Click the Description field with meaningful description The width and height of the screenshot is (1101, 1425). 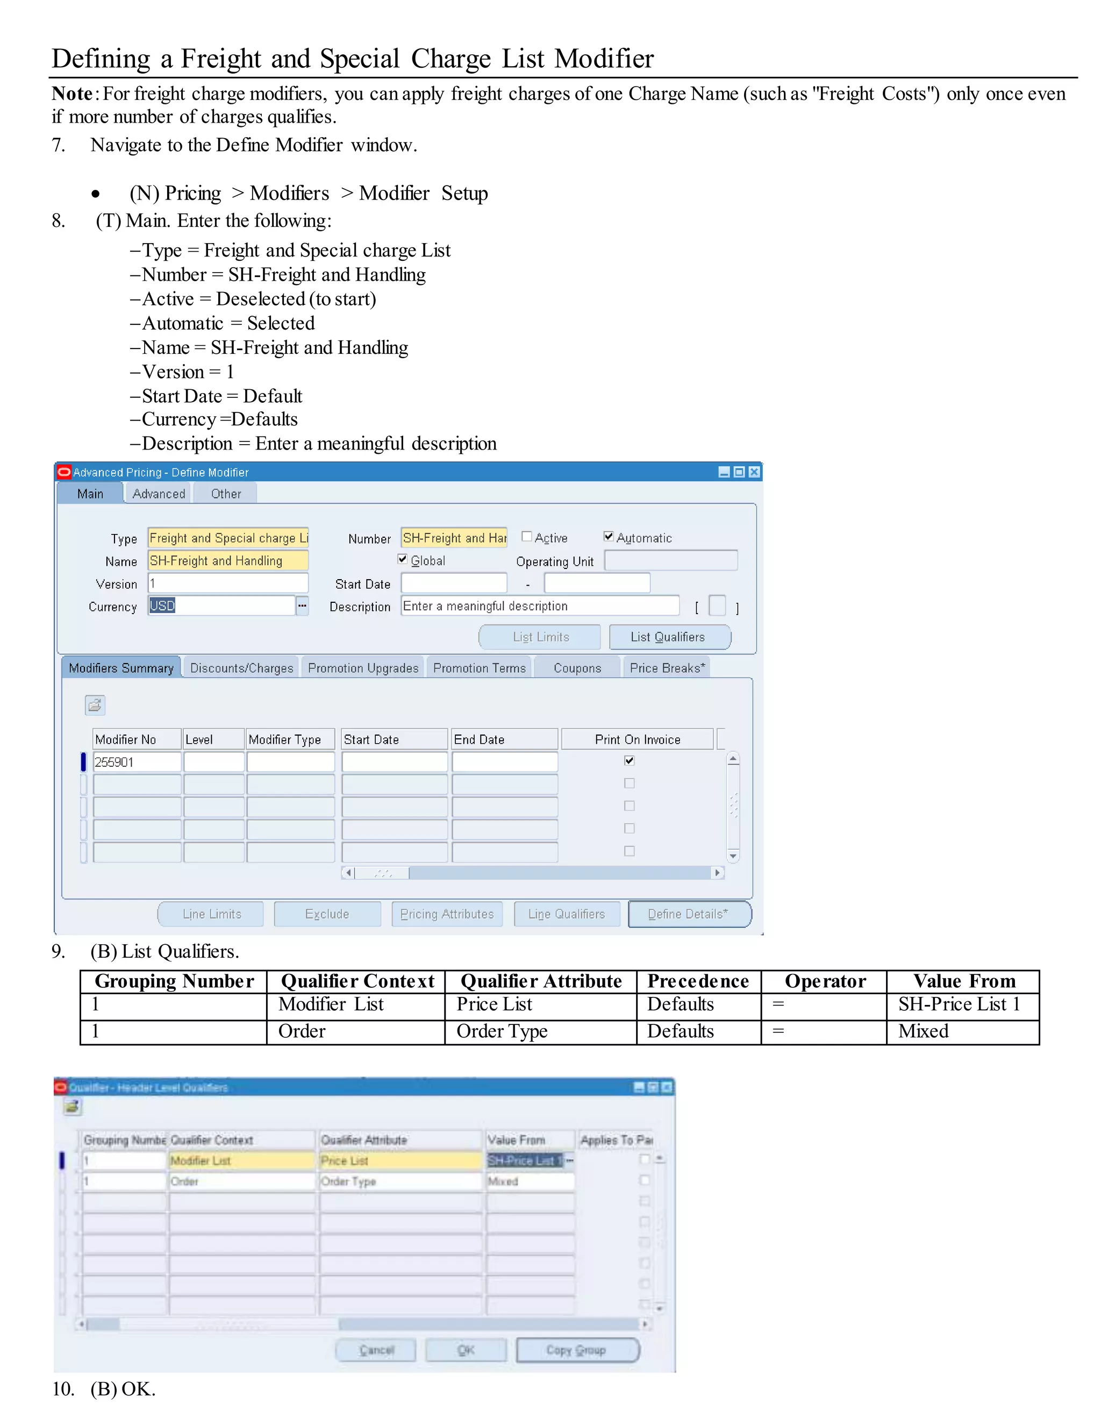(540, 605)
